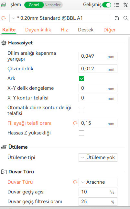Select the Nesneler mode button
The image size is (130, 209).
coord(53,5)
